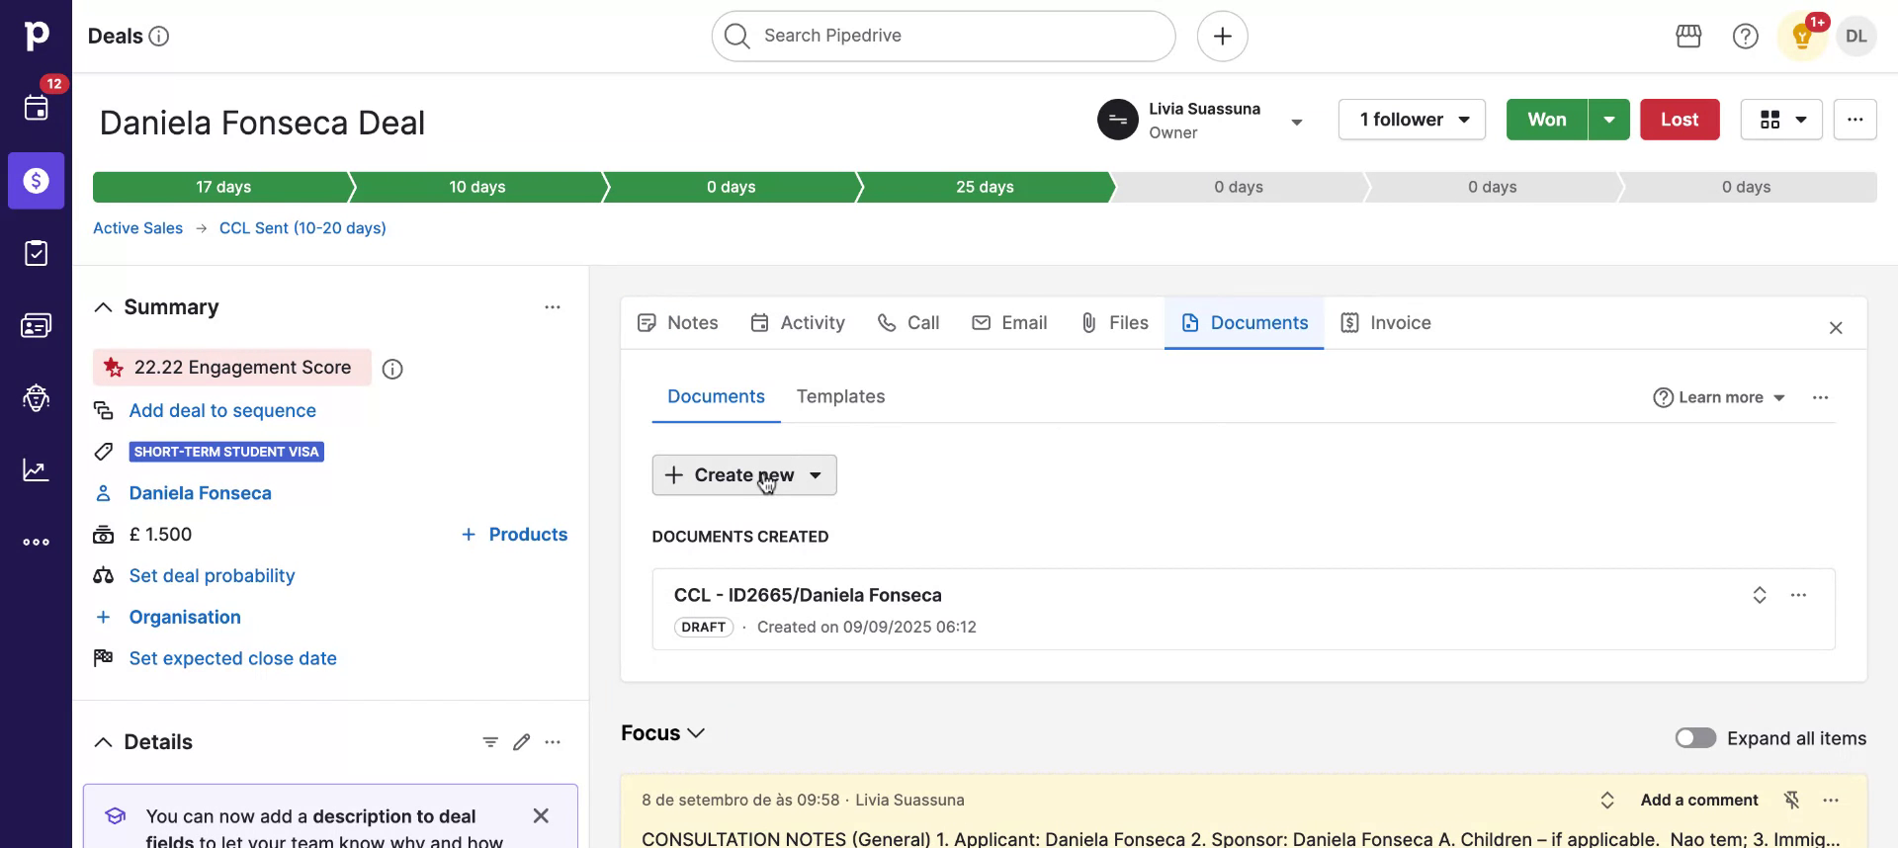The image size is (1898, 848).
Task: Open note options ellipsis
Action: (1831, 801)
